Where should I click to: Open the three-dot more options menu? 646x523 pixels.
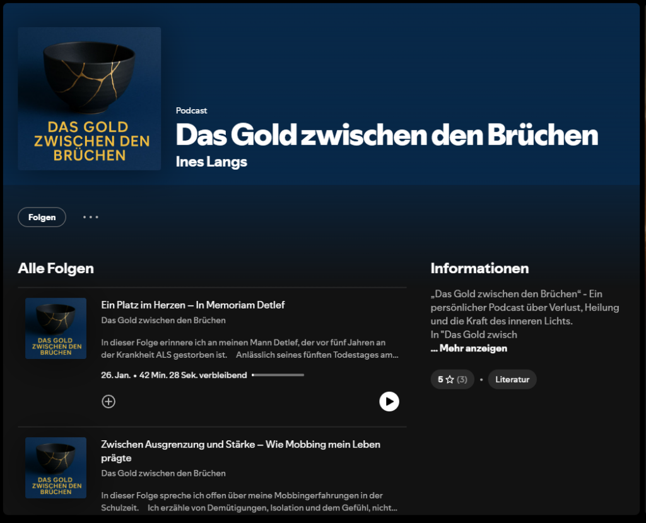click(x=91, y=217)
